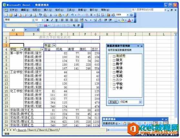Image resolution: width=180 pixels, height=138 pixels.
Task: Open the Name Box dropdown arrow
Action: click(x=25, y=30)
